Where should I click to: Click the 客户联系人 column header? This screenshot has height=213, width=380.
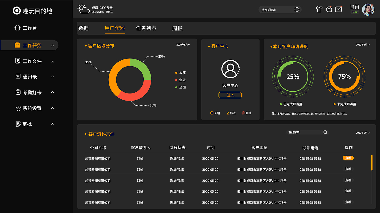click(141, 148)
